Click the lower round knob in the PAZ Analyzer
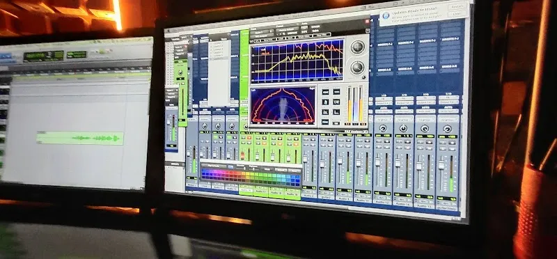557x259 pixels. click(357, 67)
